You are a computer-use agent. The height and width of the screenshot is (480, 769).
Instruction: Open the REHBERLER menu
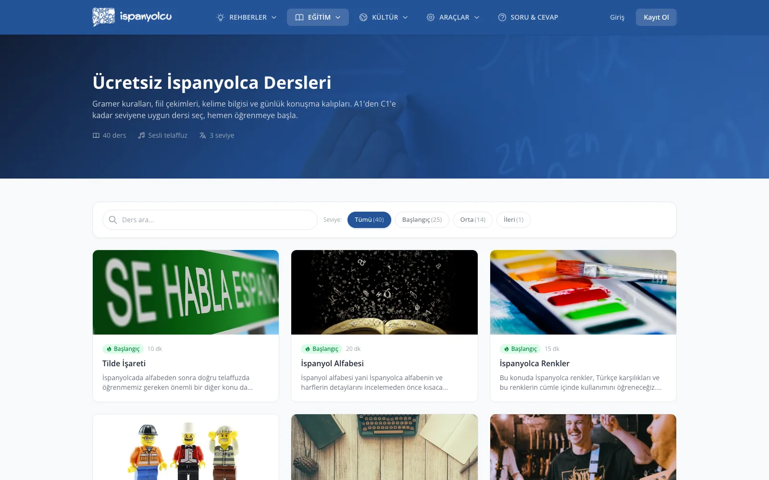pos(247,17)
